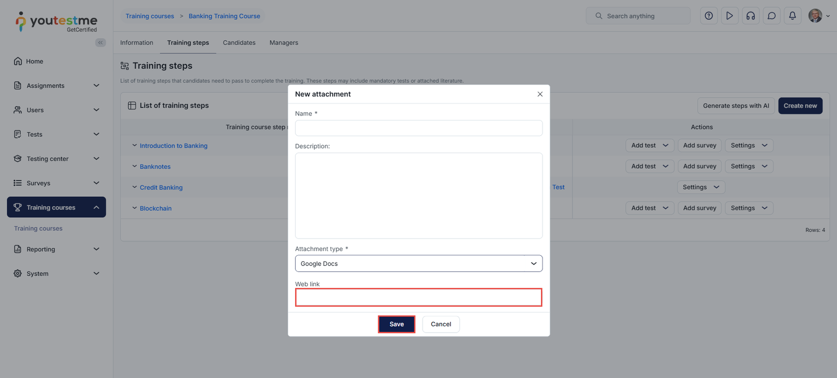Click the headset support icon
Screen dimensions: 837x378
click(x=750, y=16)
